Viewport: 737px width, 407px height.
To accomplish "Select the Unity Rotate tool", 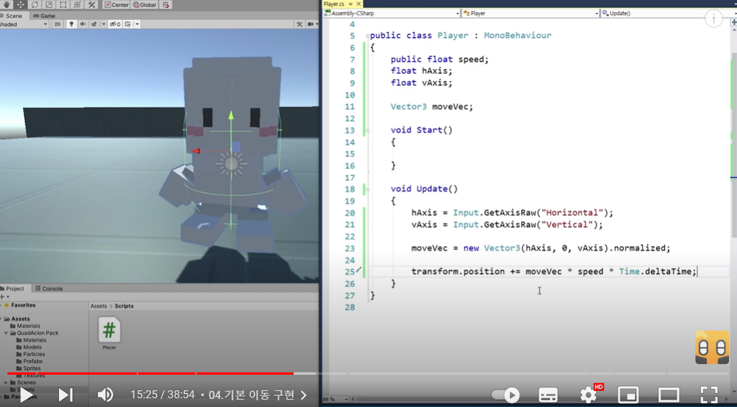I will (35, 5).
